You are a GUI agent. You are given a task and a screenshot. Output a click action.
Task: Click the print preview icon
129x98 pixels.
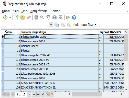coord(61,17)
